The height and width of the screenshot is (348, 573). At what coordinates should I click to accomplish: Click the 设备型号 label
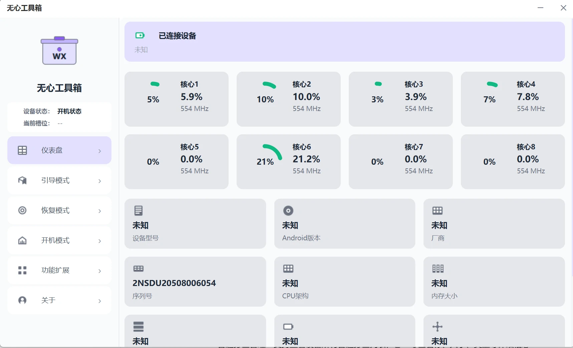pos(146,238)
